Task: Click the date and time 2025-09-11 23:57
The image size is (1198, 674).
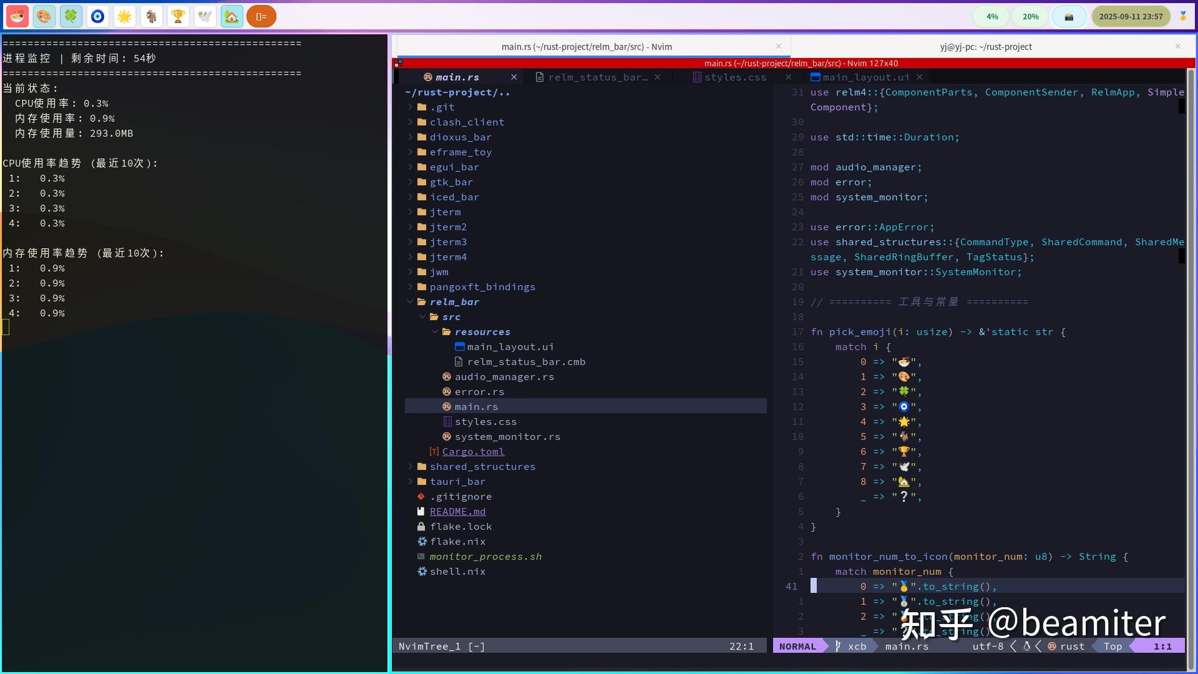Action: (1131, 17)
